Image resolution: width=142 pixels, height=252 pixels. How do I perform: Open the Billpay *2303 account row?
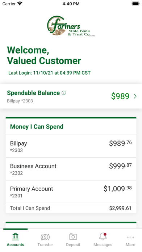coord(71,146)
